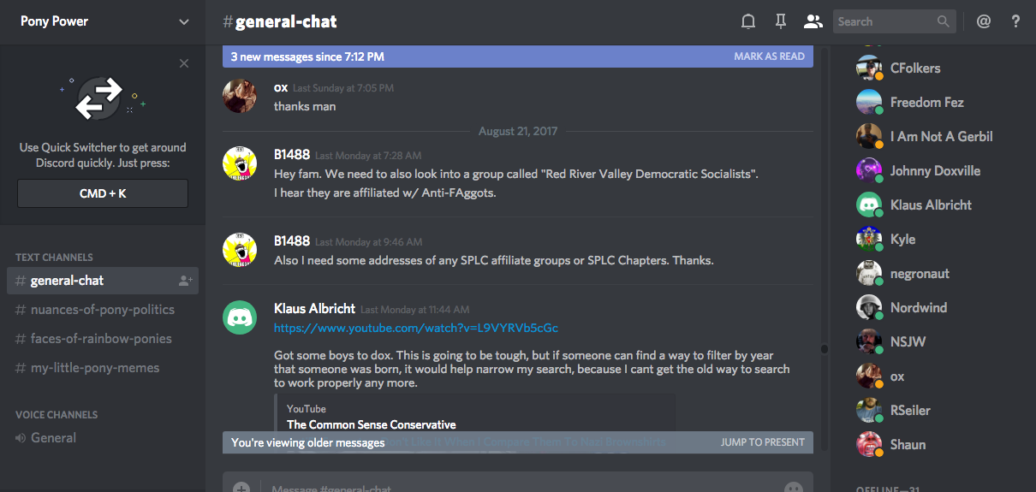The height and width of the screenshot is (492, 1036).
Task: Switch to nuances-of-pony-politics channel
Action: [x=102, y=310]
